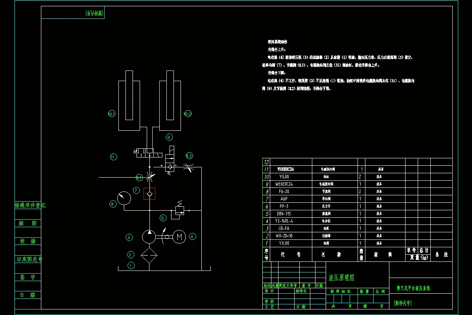Select the pump-motor shaft coupling symbol
Image resolution: width=472 pixels, height=315 pixels.
(164, 236)
